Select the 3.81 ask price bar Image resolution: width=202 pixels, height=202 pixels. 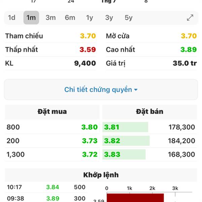[x=125, y=127]
